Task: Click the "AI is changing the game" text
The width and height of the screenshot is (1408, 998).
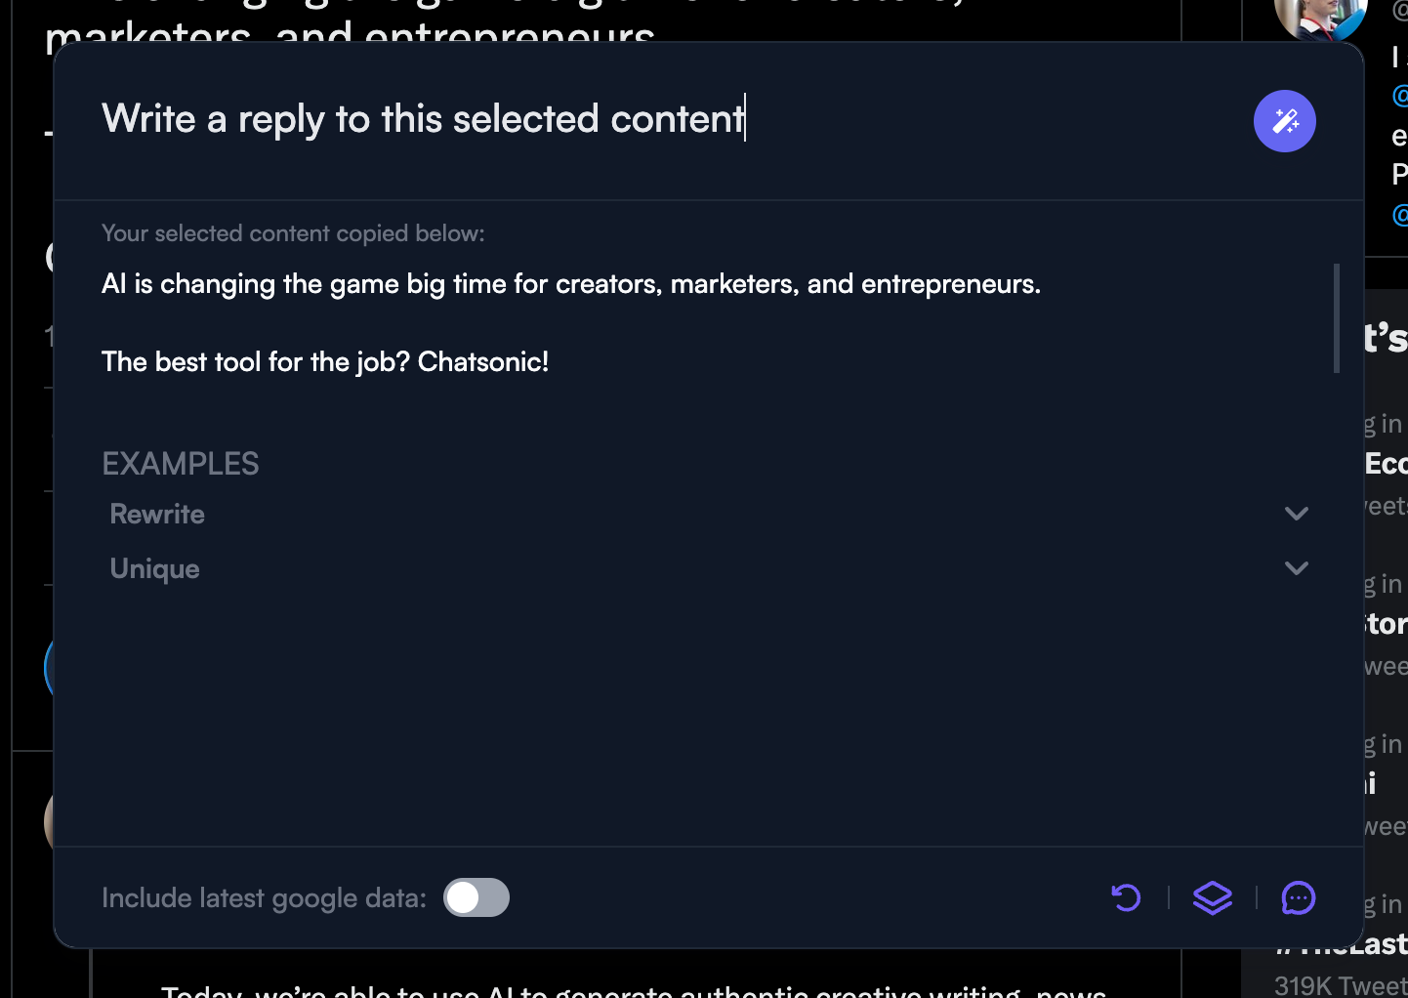Action: 570,284
